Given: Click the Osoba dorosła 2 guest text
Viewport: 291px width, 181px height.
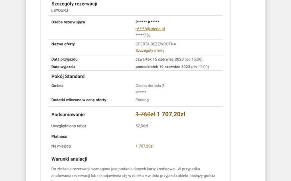Looking at the screenshot, I should pyautogui.click(x=150, y=86).
